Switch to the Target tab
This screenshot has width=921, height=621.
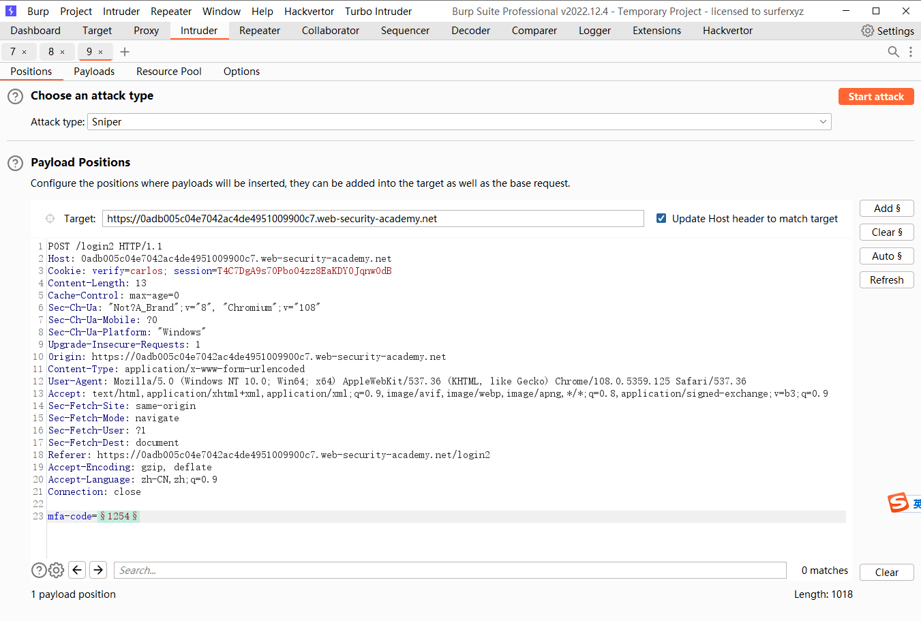(97, 31)
